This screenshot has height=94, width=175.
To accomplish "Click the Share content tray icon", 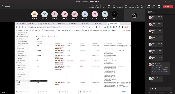I will click(x=159, y=6).
